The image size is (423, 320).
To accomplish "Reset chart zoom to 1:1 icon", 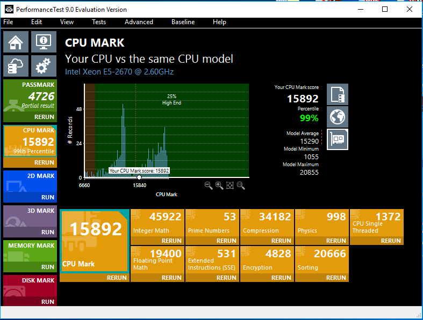I will tap(241, 185).
